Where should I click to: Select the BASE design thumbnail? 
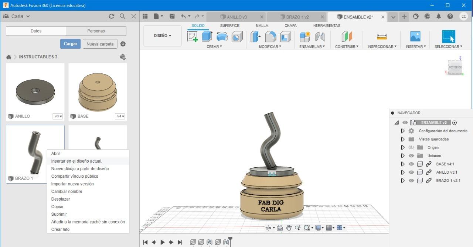(98, 92)
